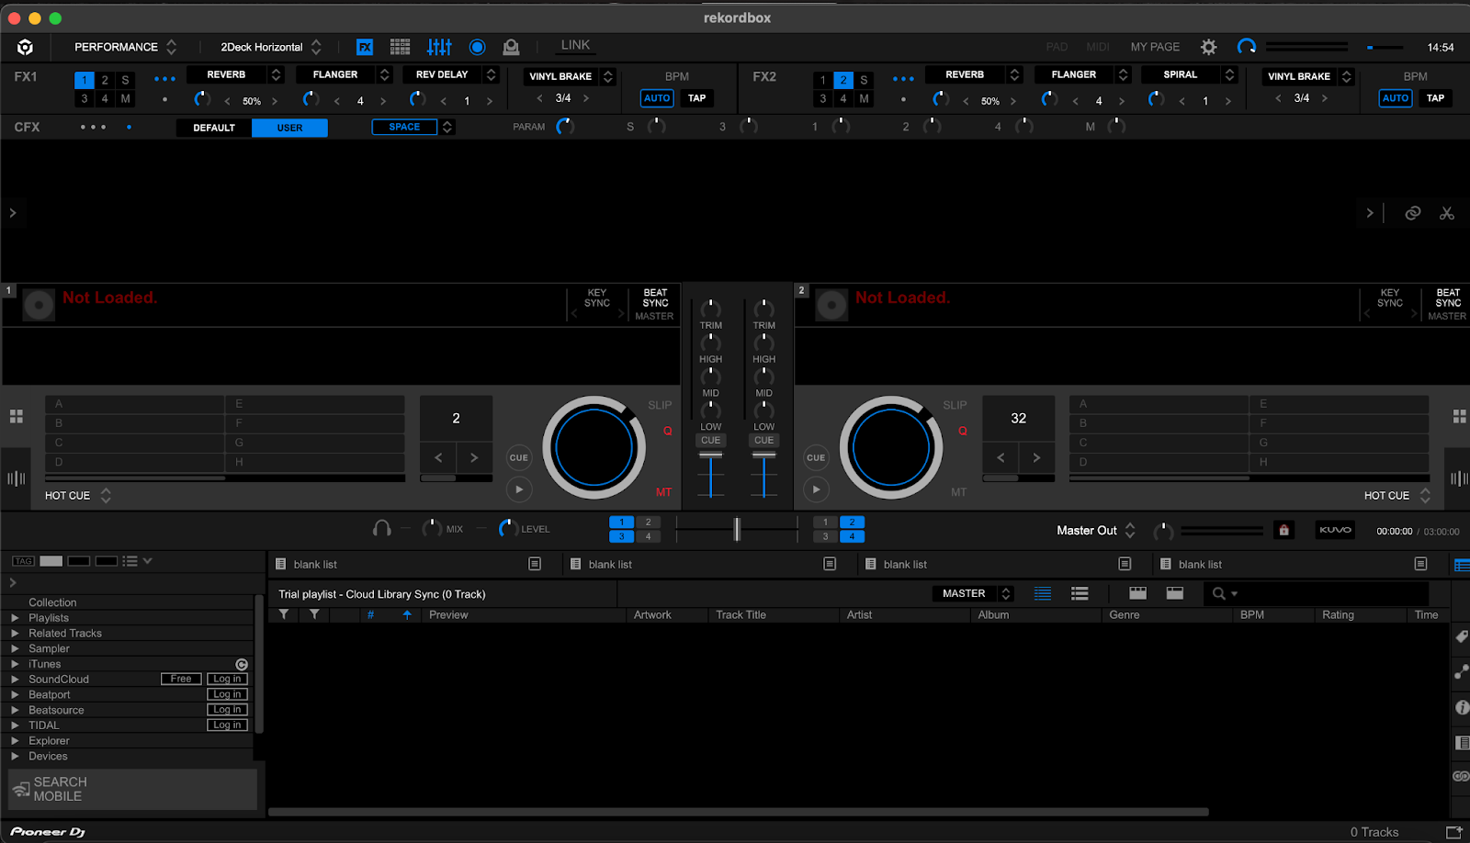Click the scissors icon in waveform area
This screenshot has width=1470, height=843.
1446,213
